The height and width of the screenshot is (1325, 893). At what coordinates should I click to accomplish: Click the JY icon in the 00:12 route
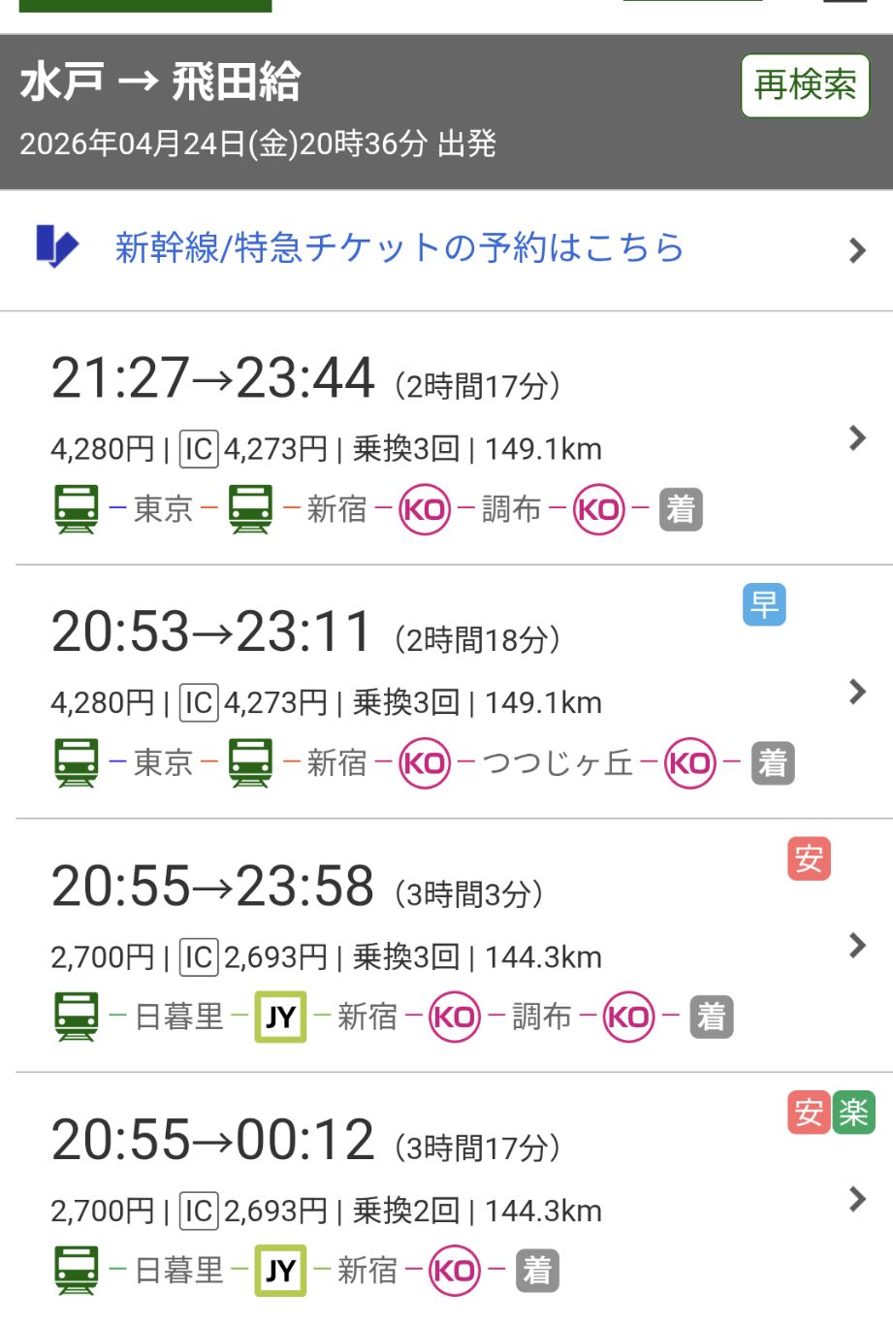pos(280,1271)
